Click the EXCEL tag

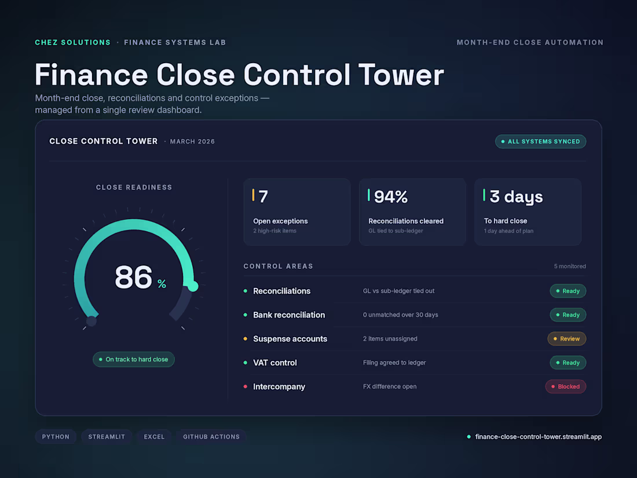tap(154, 437)
